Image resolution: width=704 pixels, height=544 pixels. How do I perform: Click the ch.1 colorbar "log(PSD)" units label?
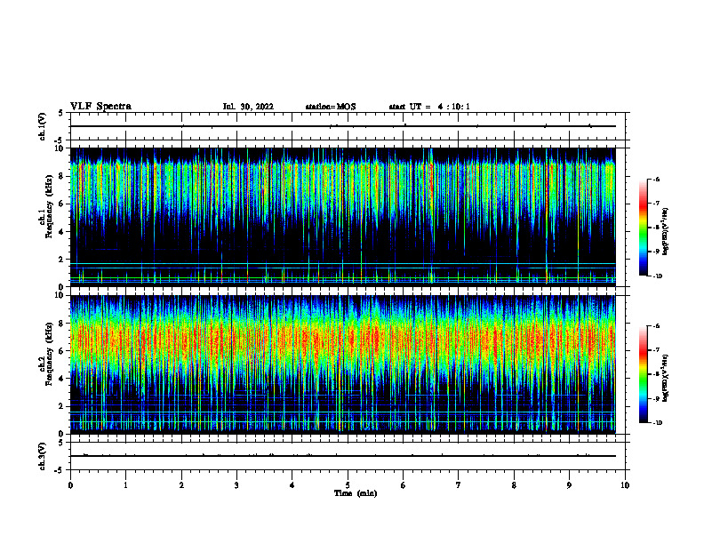666,232
